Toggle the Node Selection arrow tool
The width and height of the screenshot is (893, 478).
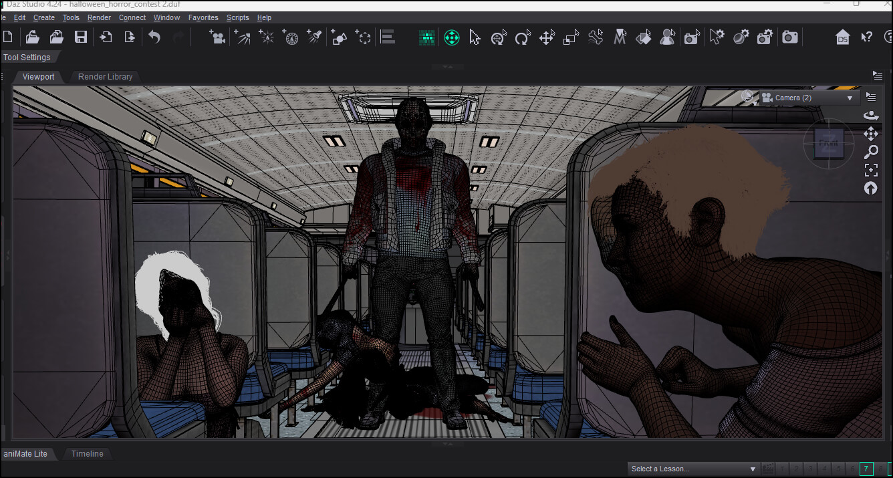click(475, 37)
